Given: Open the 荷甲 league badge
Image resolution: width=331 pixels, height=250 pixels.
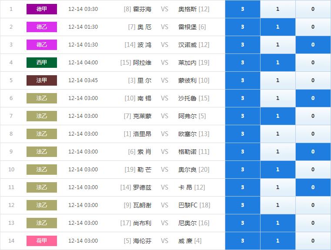Looking at the screenshot, I should pos(42,241).
